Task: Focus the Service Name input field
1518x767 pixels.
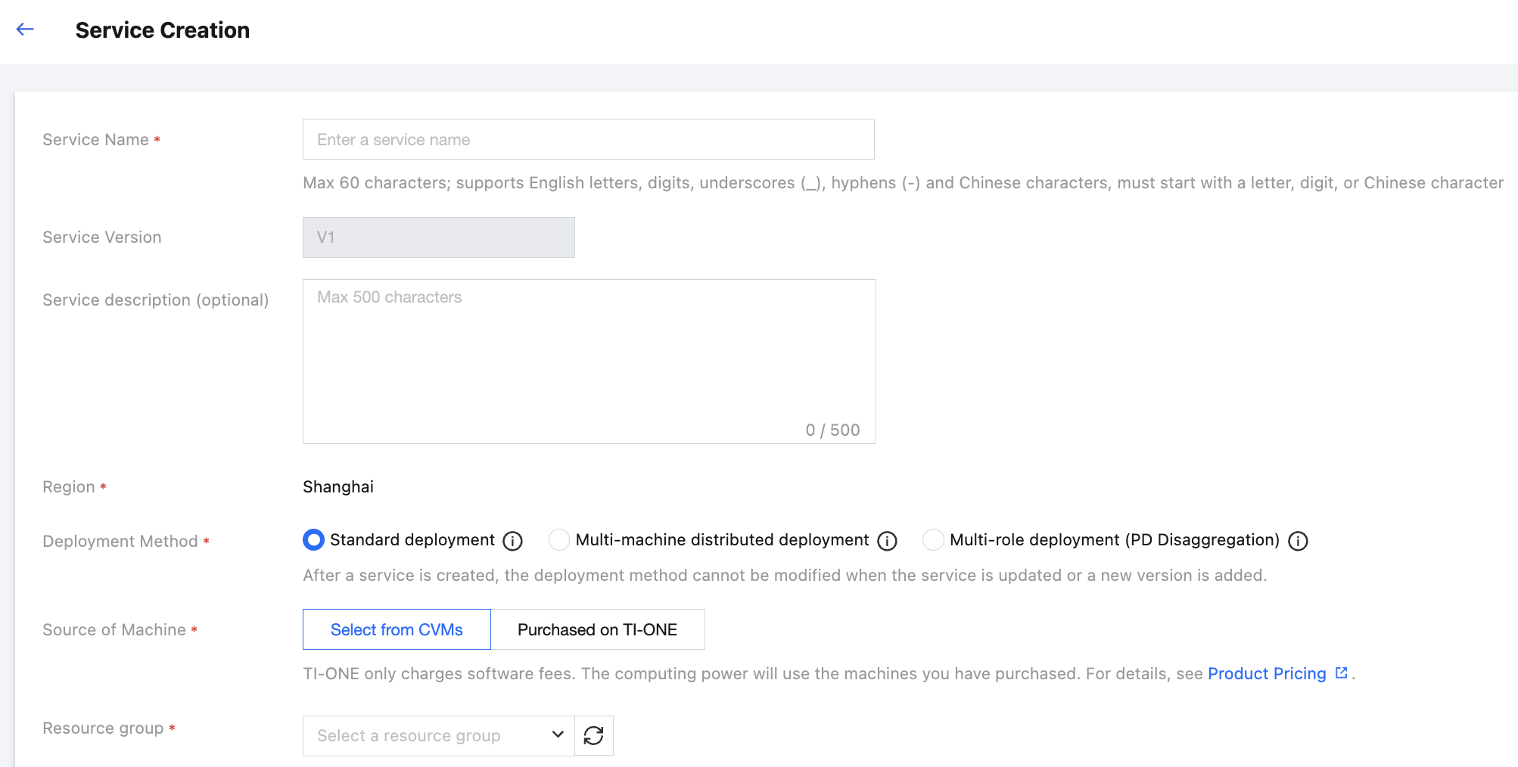Action: [588, 139]
